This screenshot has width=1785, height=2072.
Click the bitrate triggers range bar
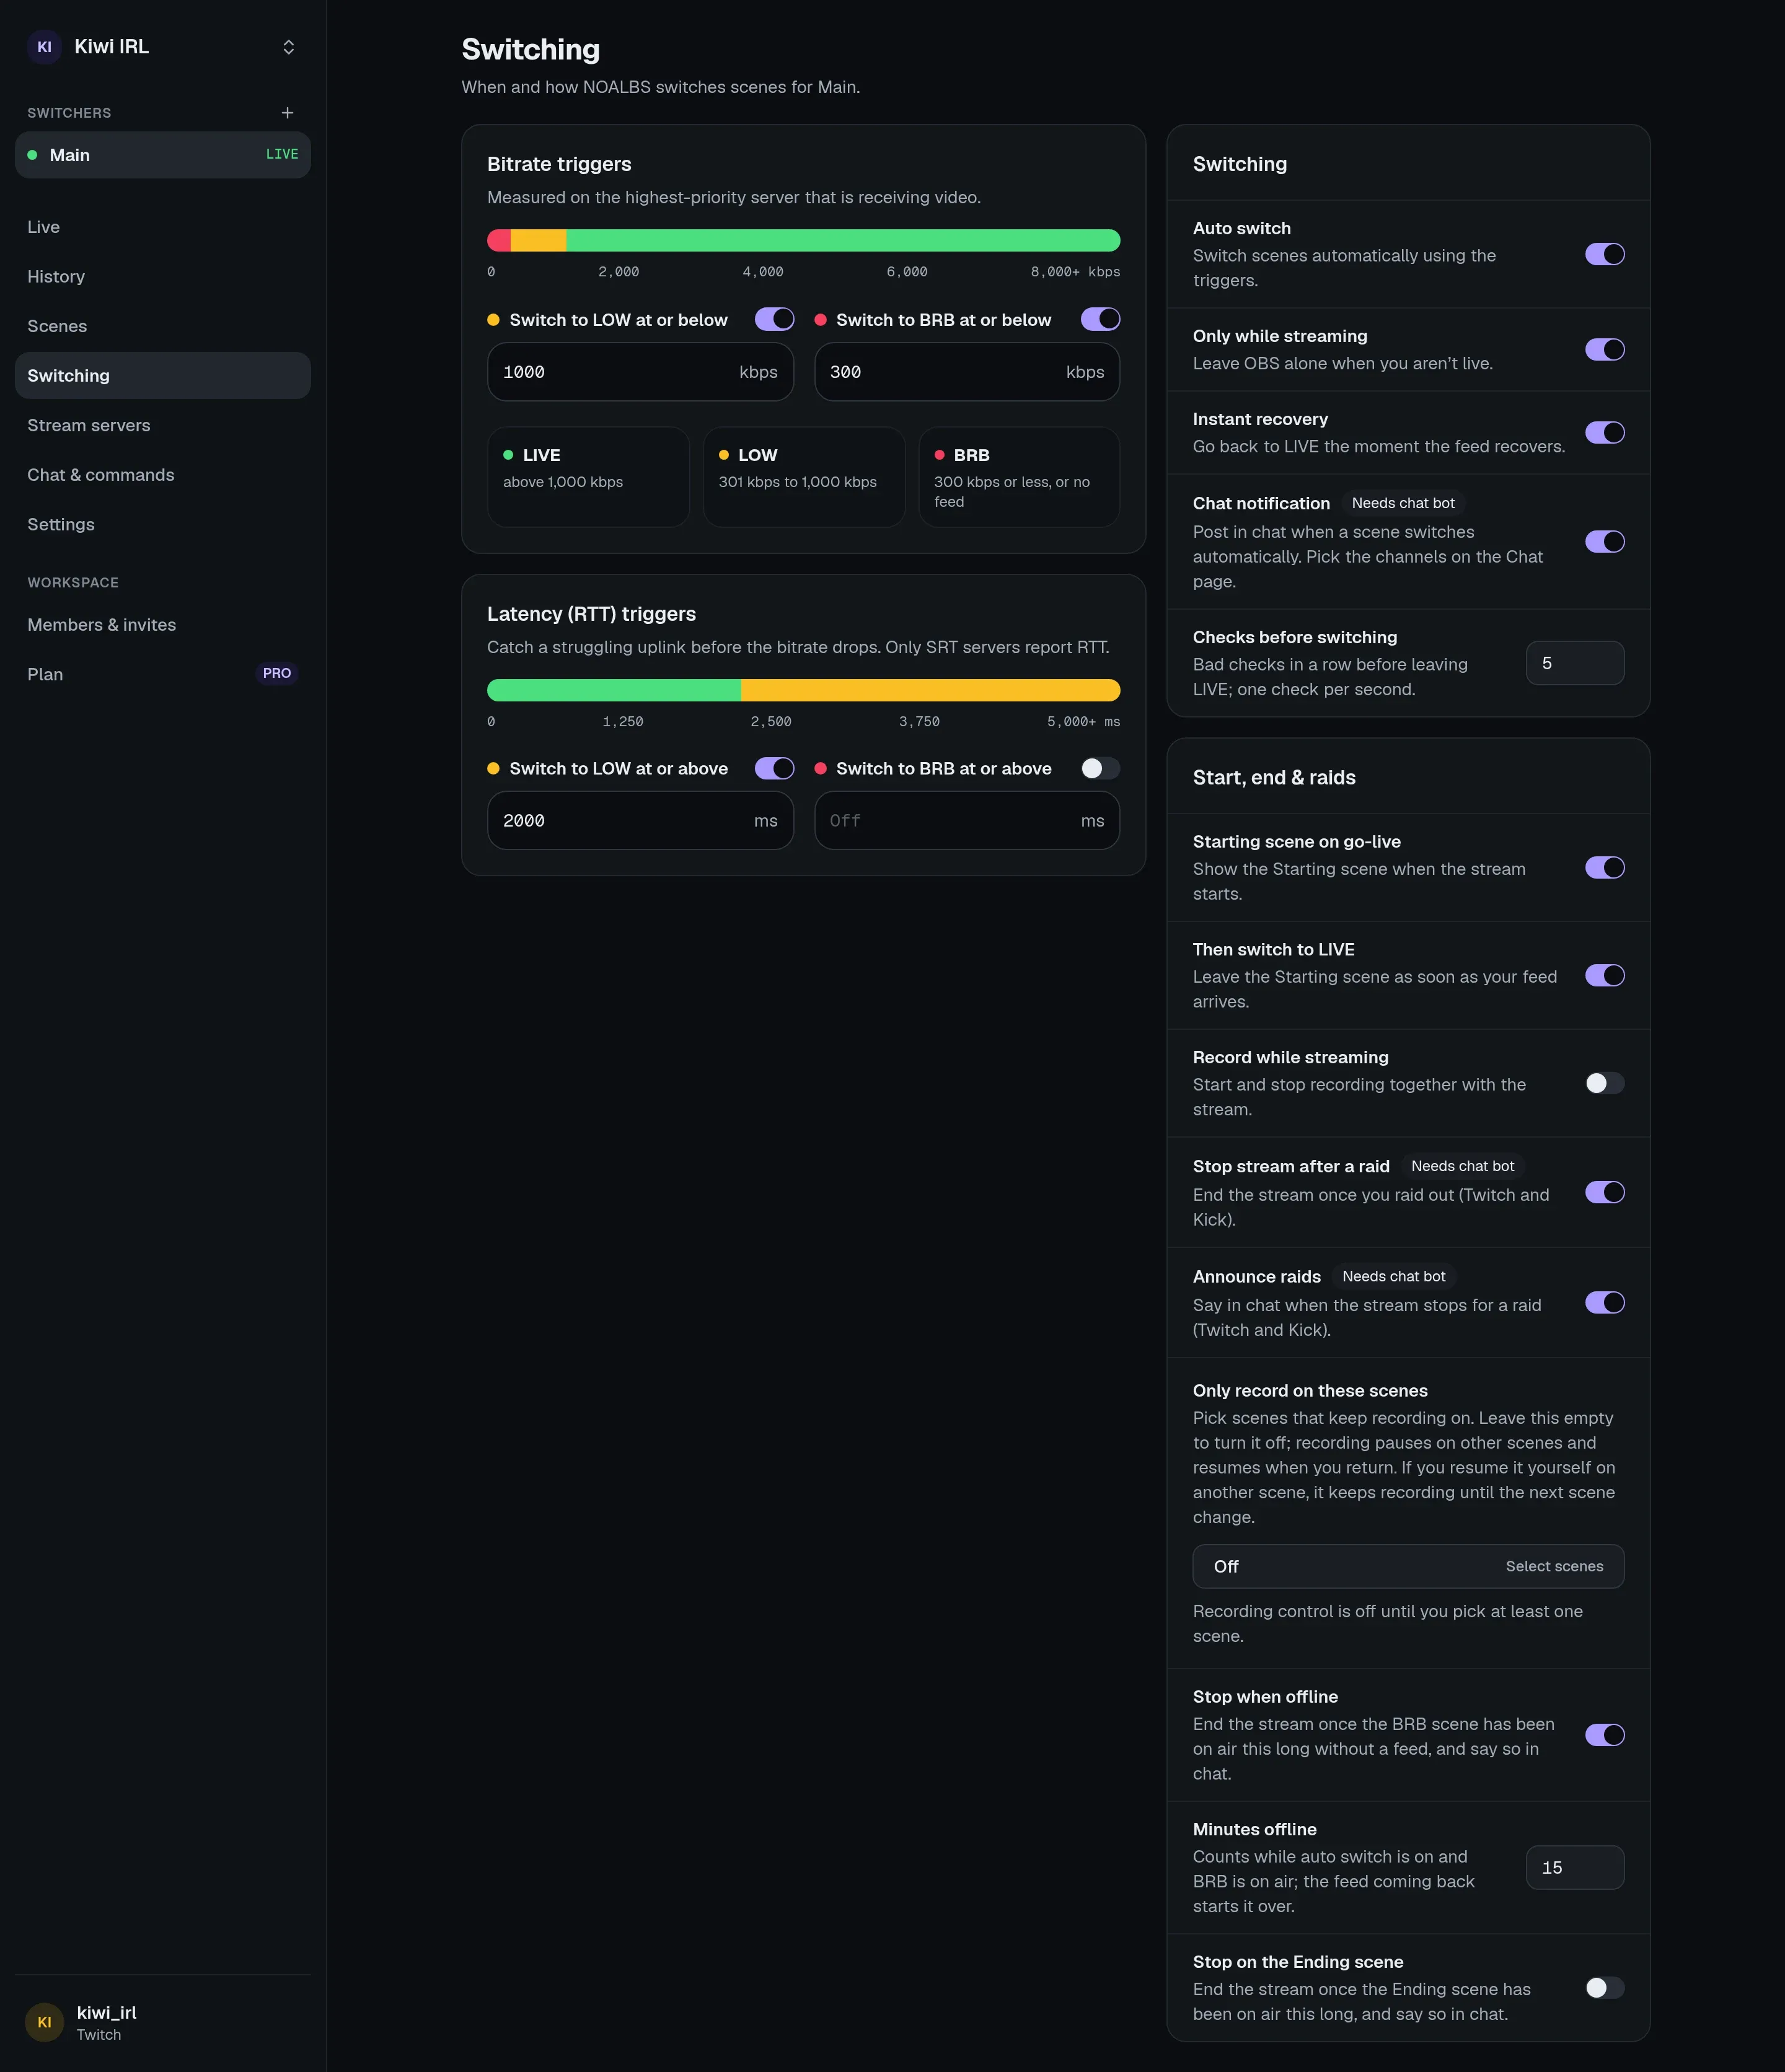tap(803, 240)
